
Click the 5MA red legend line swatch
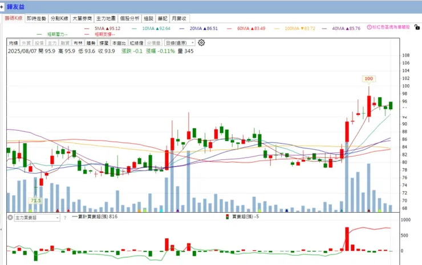click(x=87, y=28)
